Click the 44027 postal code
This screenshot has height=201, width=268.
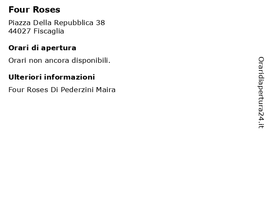(x=20, y=31)
